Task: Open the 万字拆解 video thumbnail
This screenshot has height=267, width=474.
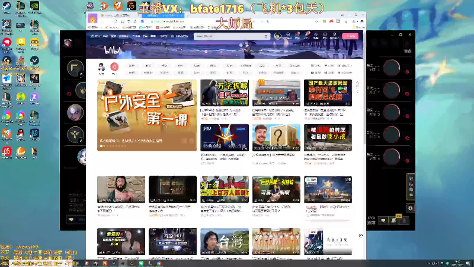Action: [225, 93]
